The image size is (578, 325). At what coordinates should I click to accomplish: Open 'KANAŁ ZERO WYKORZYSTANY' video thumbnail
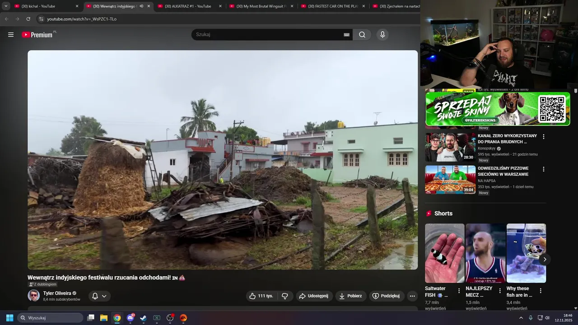coord(450,146)
